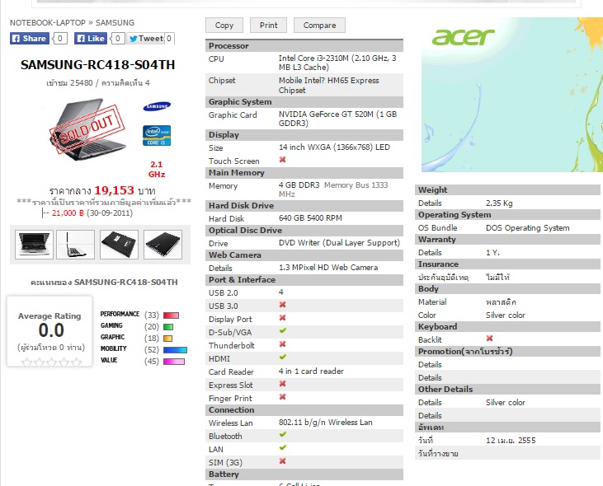Click the Finger Print red cross icon
This screenshot has height=486, width=603.
pyautogui.click(x=282, y=397)
